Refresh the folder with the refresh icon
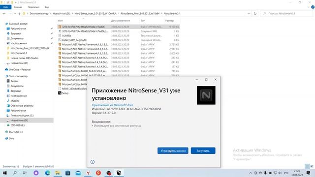Viewport: 315px width, 177px height. click(255, 14)
